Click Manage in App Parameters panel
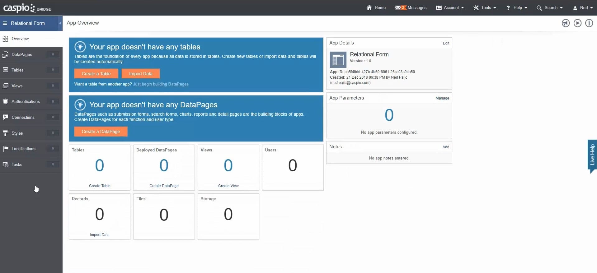Viewport: 597px width, 273px height. (442, 98)
